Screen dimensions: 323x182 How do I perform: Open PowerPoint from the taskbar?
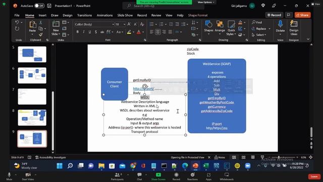point(195,166)
